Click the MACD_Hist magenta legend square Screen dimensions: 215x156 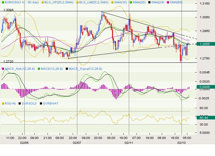coord(3,69)
